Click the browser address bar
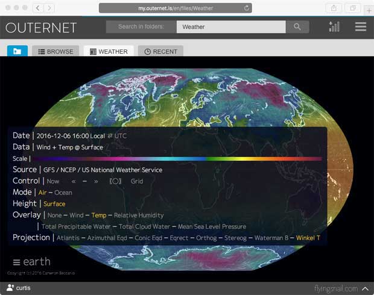The height and width of the screenshot is (295, 374). pos(176,8)
